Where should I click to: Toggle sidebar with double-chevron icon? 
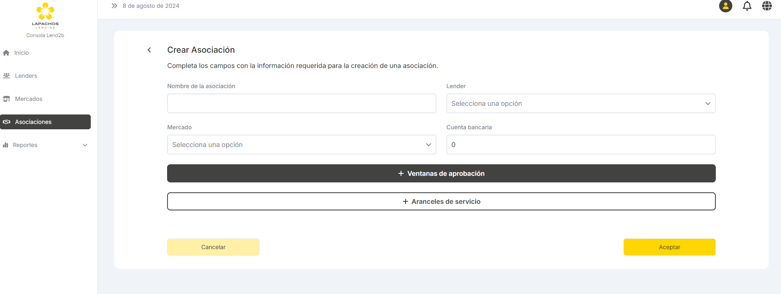pyautogui.click(x=114, y=6)
